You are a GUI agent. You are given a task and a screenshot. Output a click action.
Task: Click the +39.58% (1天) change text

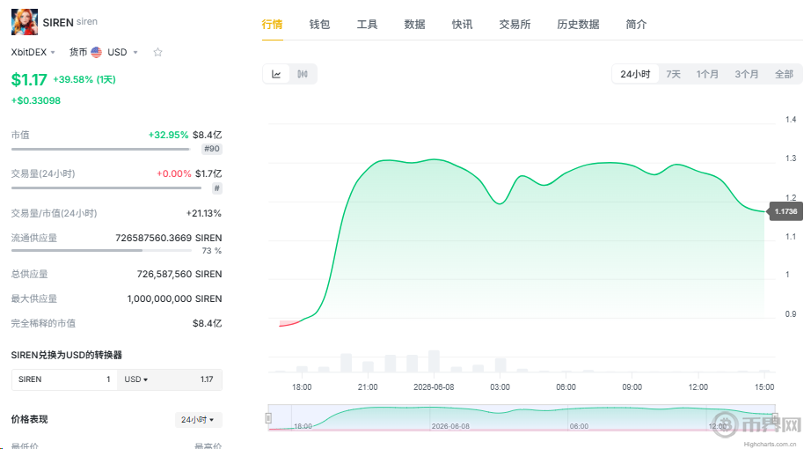tap(84, 80)
